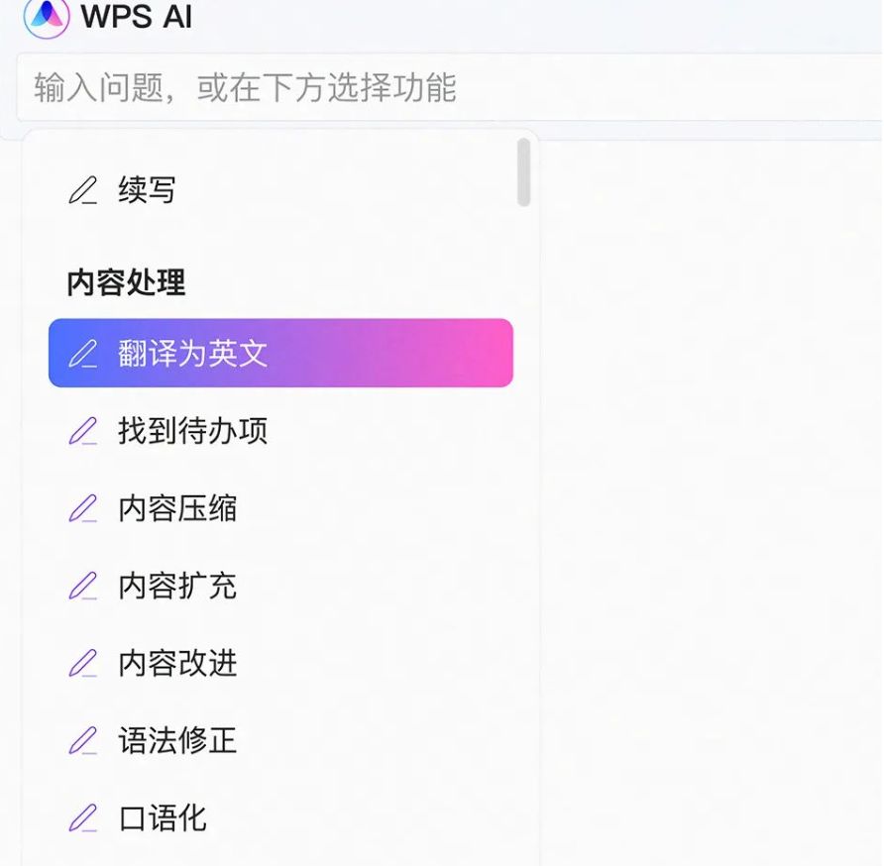This screenshot has height=866, width=884.
Task: Click the WPS AI title text
Action: pos(137,16)
